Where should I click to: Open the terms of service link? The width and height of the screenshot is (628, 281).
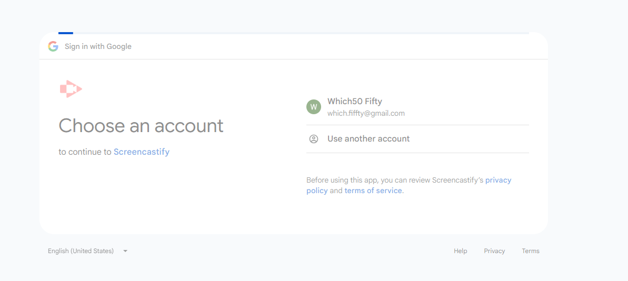[x=373, y=190]
